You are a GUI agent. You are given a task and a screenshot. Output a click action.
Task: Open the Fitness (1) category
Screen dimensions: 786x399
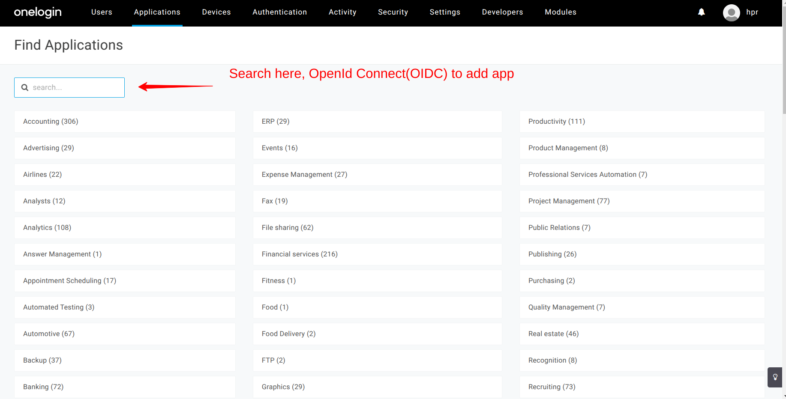click(378, 281)
